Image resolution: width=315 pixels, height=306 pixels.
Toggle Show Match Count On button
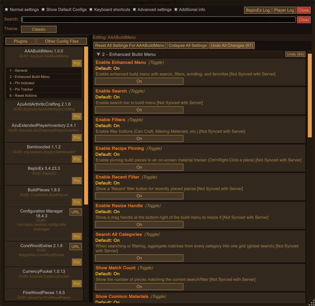[139, 287]
